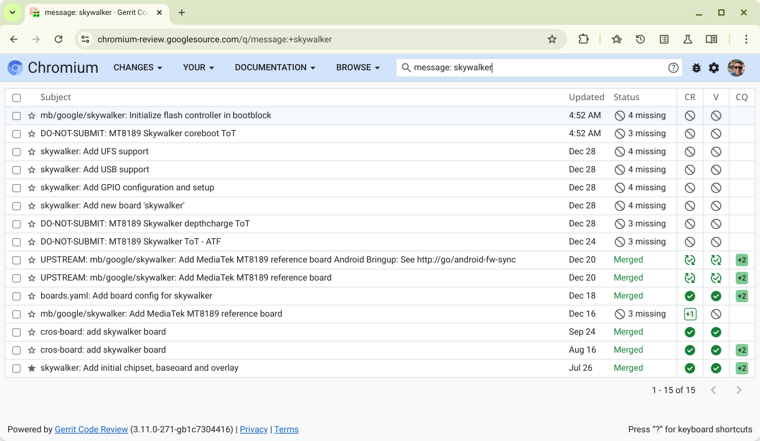
Task: Click the Chromium logo icon
Action: tap(15, 68)
